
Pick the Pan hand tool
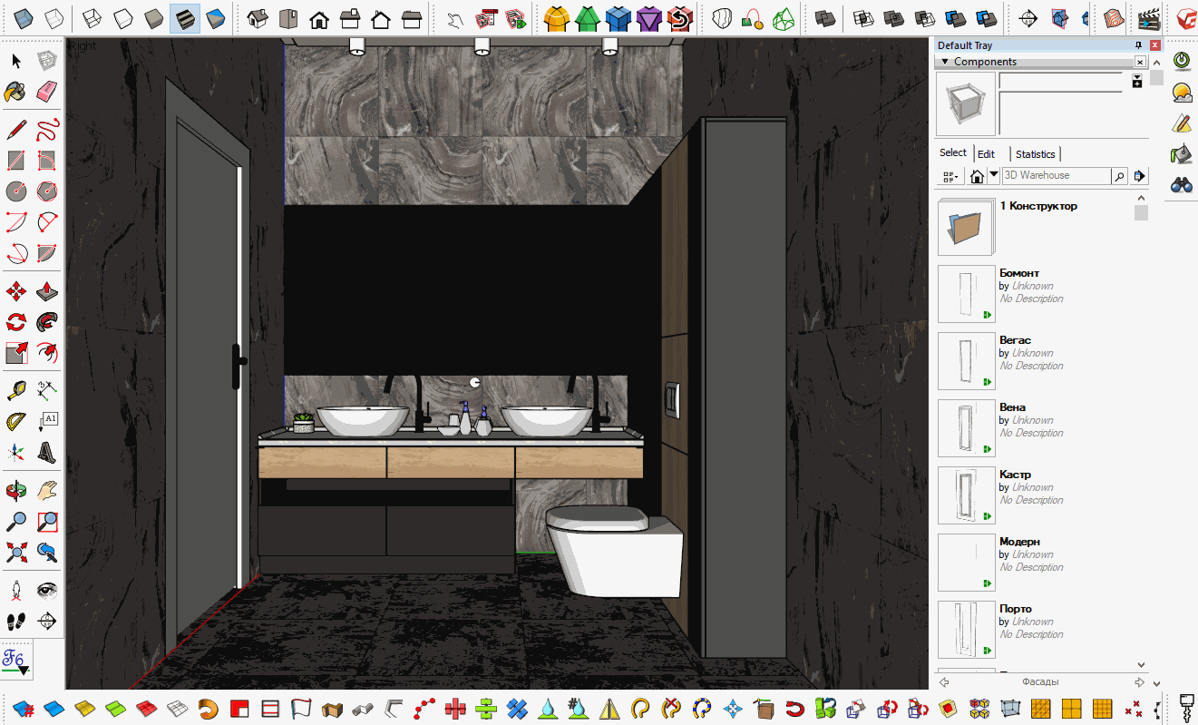(47, 492)
